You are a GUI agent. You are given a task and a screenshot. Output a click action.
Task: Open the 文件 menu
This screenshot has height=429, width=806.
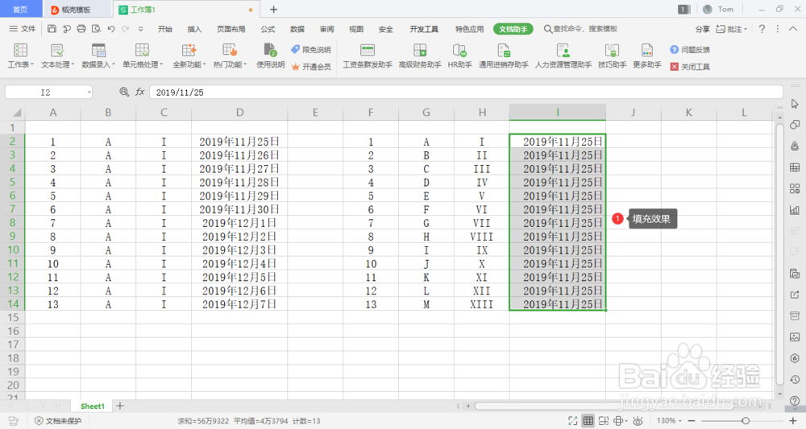point(23,29)
